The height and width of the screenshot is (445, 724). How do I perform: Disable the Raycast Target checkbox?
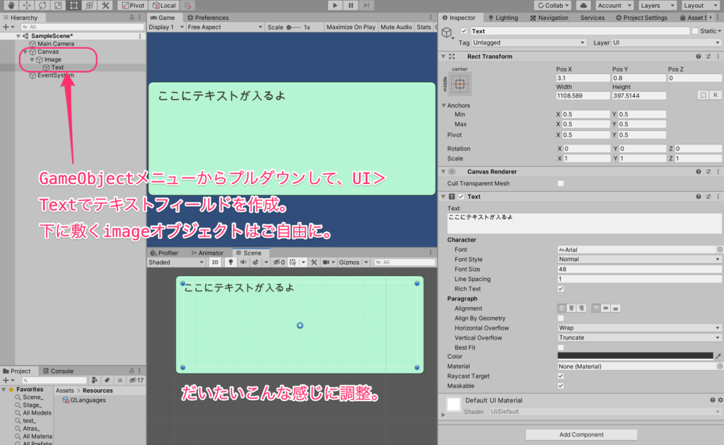[561, 376]
